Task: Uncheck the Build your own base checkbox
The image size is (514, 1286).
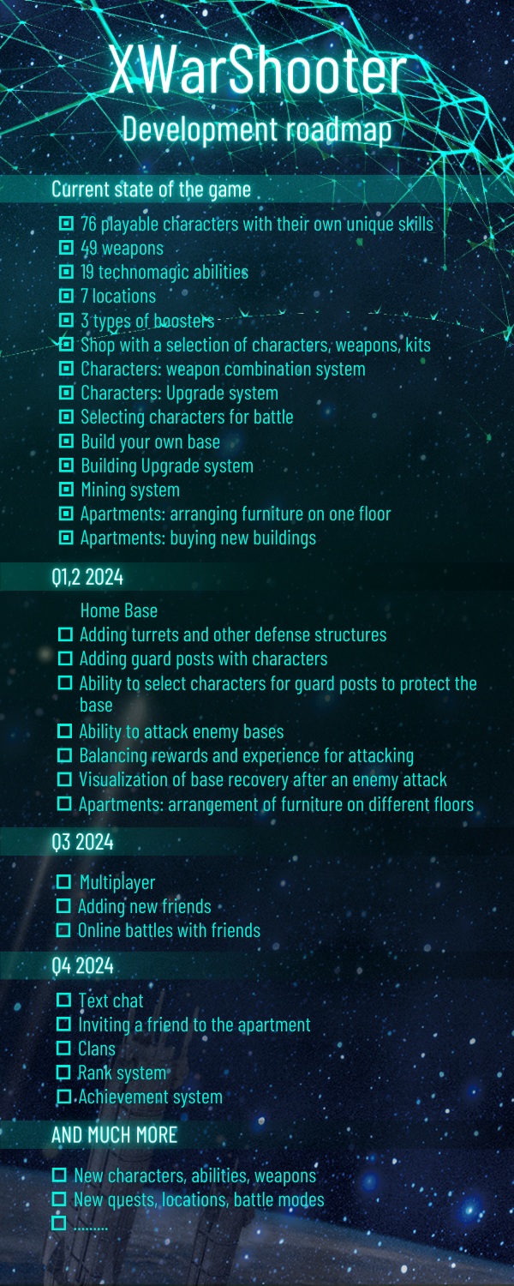Action: point(66,442)
